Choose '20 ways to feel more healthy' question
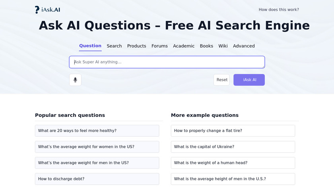The image size is (334, 187). [97, 131]
